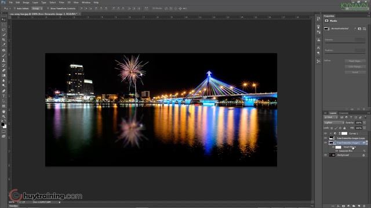Image resolution: width=371 pixels, height=208 pixels.
Task: Click the foreground color swatch
Action: pos(2,124)
